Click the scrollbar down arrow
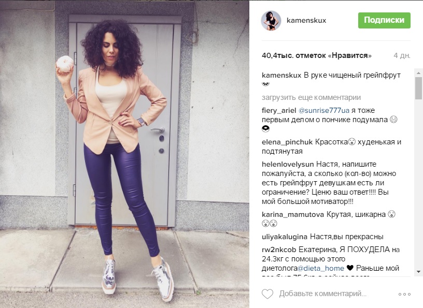Viewport: 423px width, 308px height. (x=418, y=272)
